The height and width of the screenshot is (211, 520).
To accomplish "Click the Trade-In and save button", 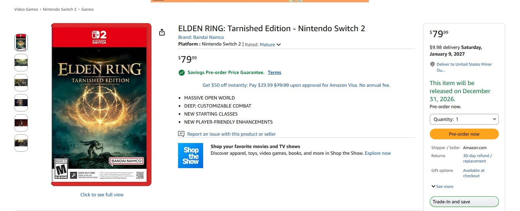I will [x=464, y=202].
